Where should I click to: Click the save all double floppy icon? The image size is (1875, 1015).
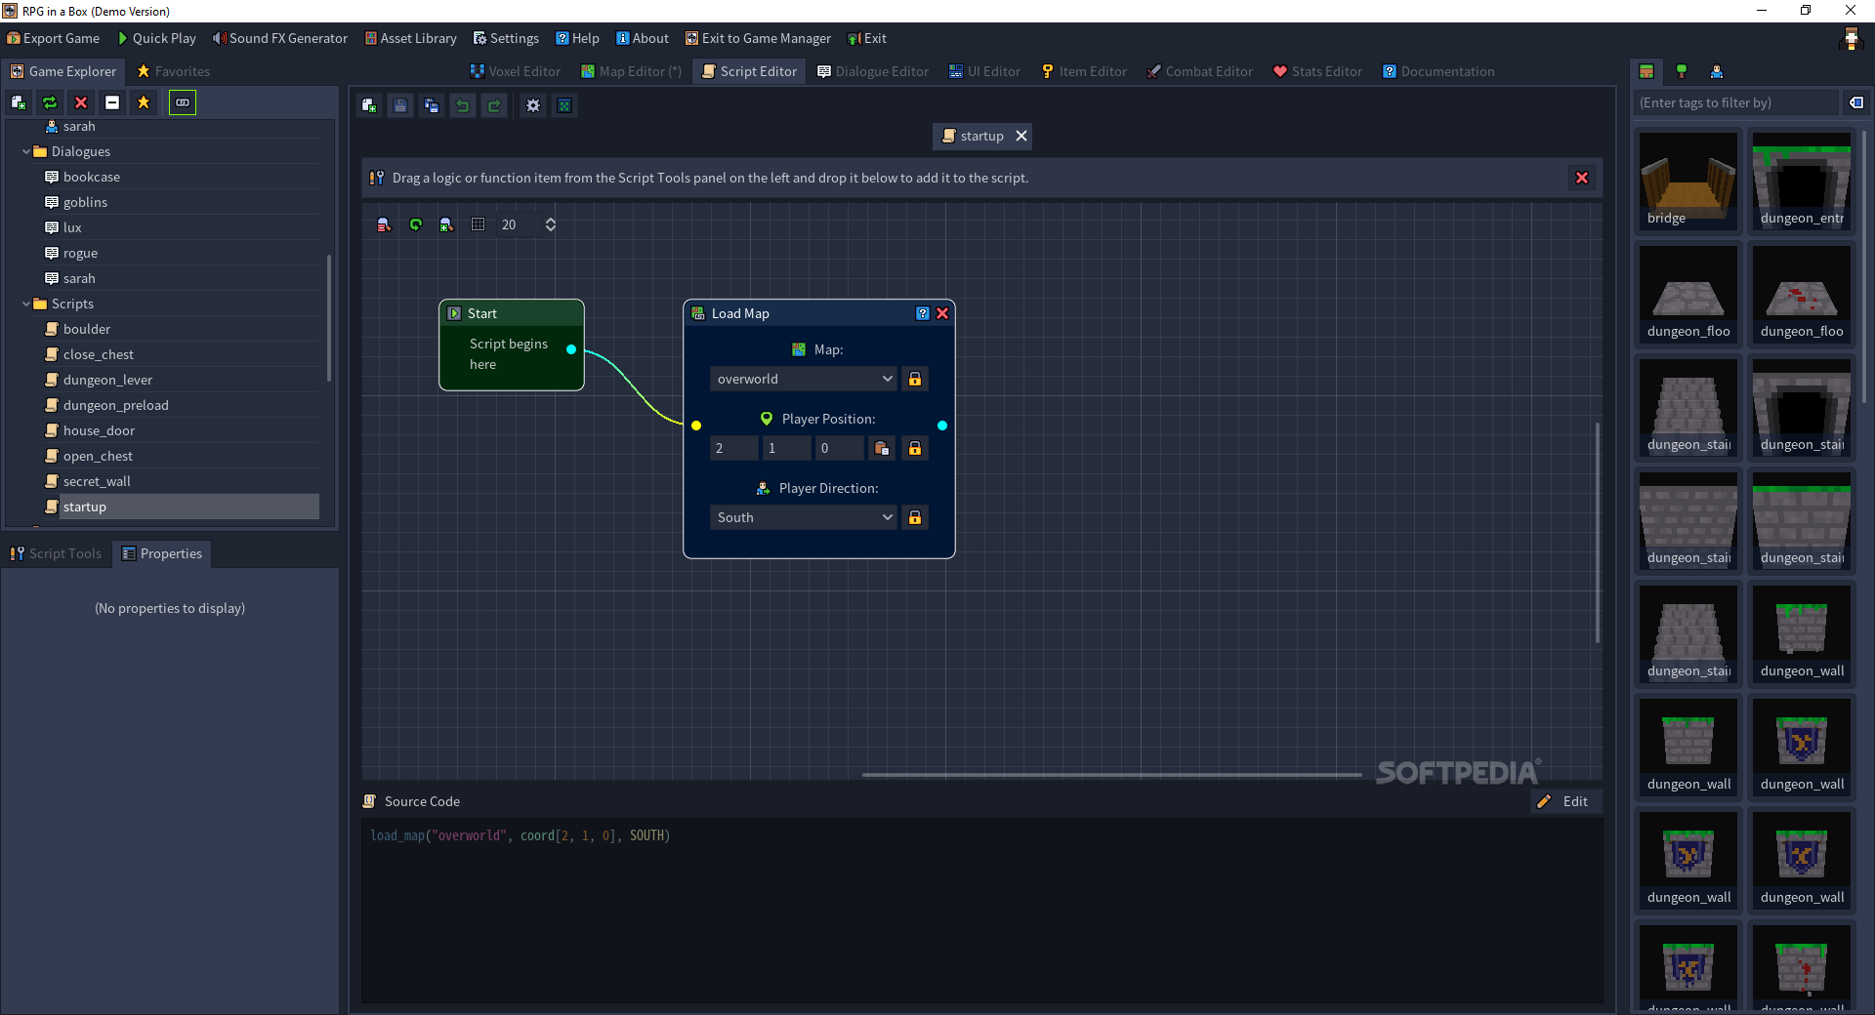432,105
